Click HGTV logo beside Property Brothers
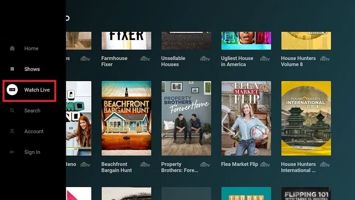 click(x=205, y=164)
